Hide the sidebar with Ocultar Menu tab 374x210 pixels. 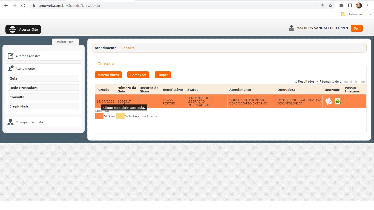(65, 42)
